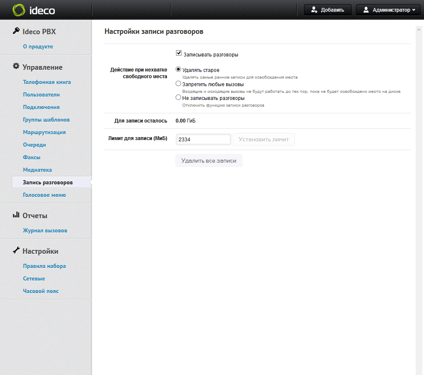Click the Настройки записи разговоров heading
This screenshot has height=375, width=424.
pyautogui.click(x=154, y=31)
